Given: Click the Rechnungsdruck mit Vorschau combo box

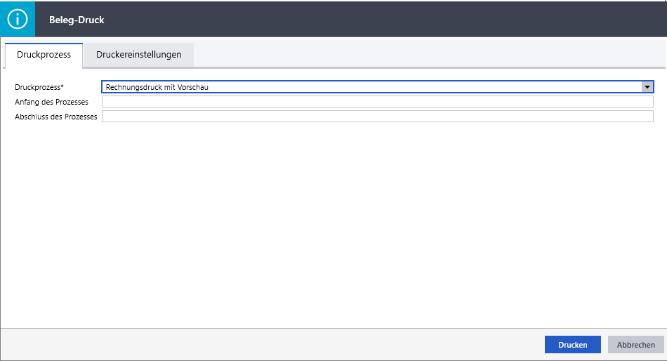Looking at the screenshot, I should [x=372, y=87].
